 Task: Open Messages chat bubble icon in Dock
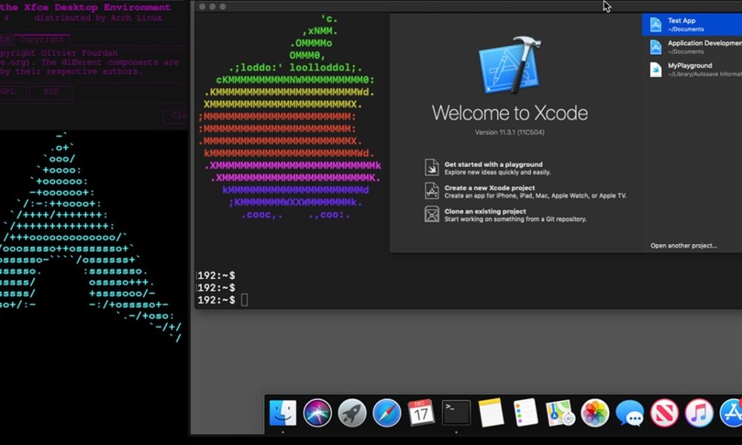629,413
